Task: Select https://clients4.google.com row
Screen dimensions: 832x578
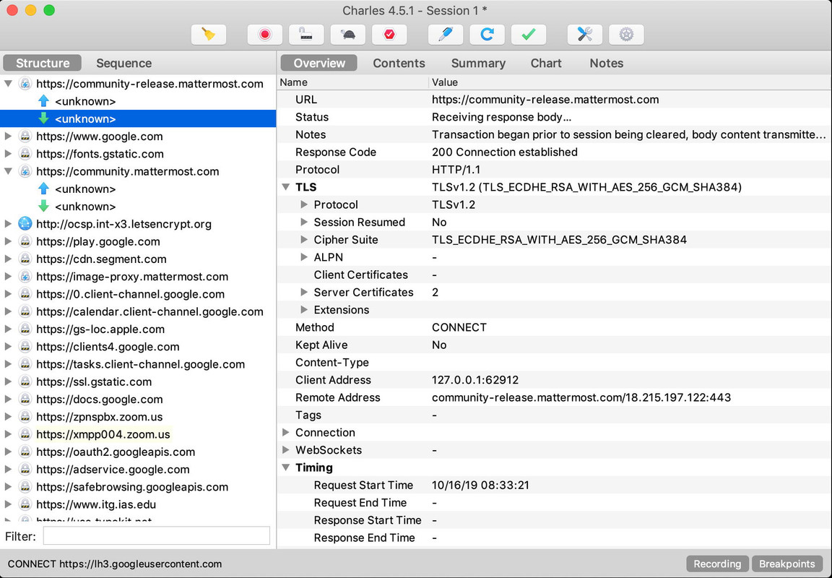Action: click(x=138, y=347)
